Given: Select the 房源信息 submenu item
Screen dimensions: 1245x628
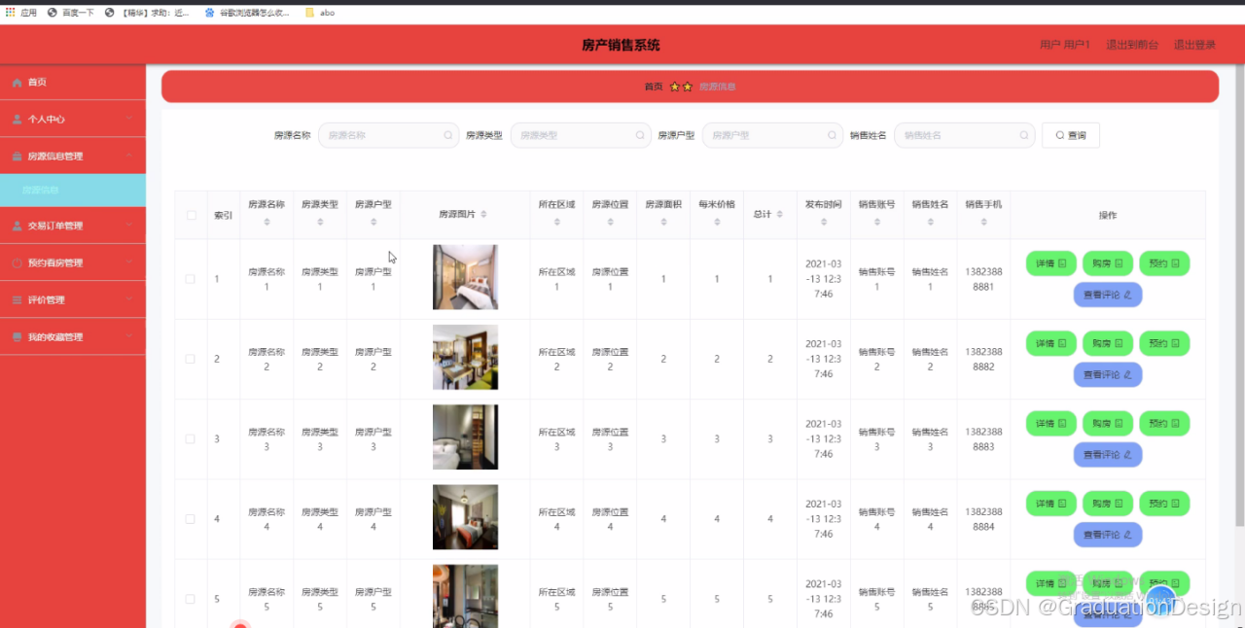Looking at the screenshot, I should 73,191.
